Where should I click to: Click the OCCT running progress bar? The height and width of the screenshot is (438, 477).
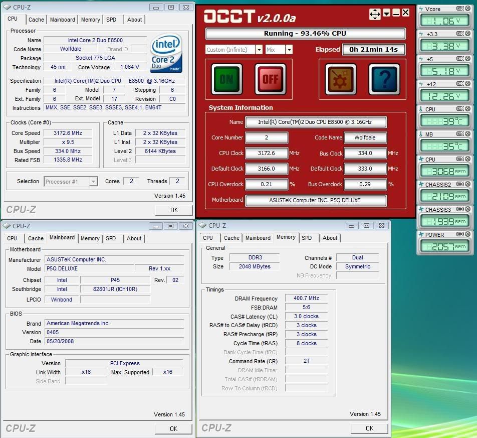306,34
